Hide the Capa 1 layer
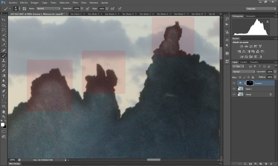The image size is (278, 166). 234,89
